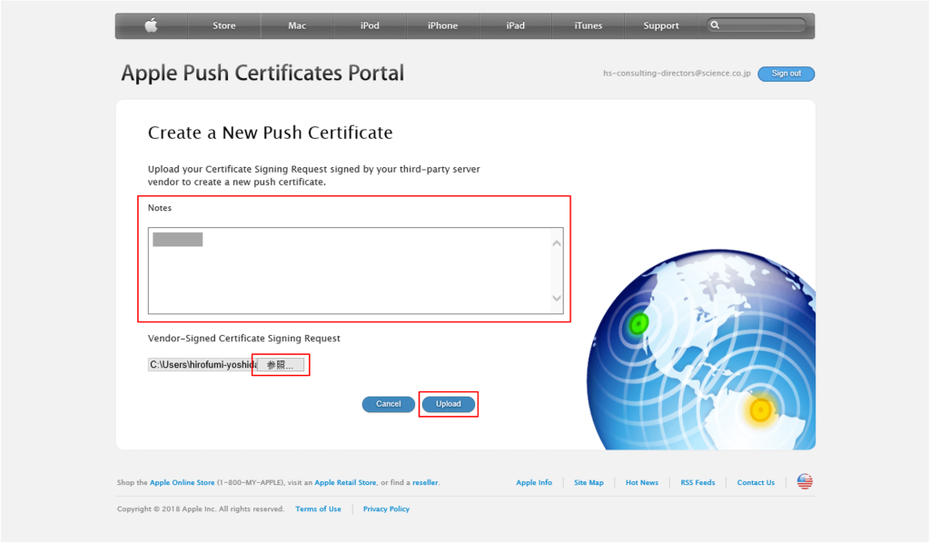Open Terms of Use link

click(318, 508)
